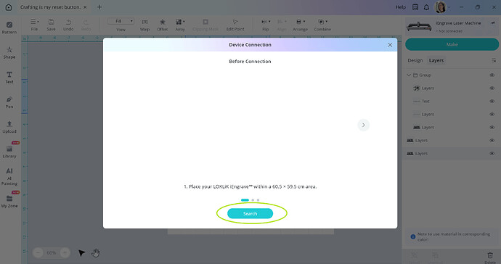501x264 pixels.
Task: Close the 'Crafting is my reset button.' tab
Action: [x=85, y=7]
